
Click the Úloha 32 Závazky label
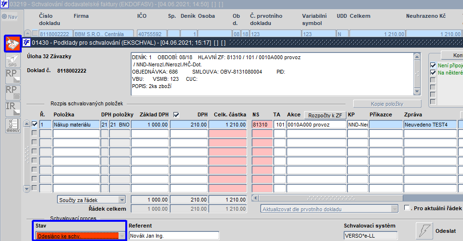[x=49, y=56]
